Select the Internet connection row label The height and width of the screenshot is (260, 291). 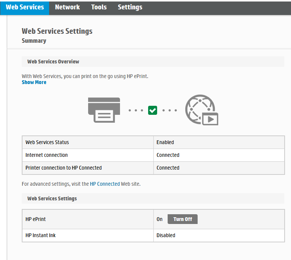coord(46,155)
